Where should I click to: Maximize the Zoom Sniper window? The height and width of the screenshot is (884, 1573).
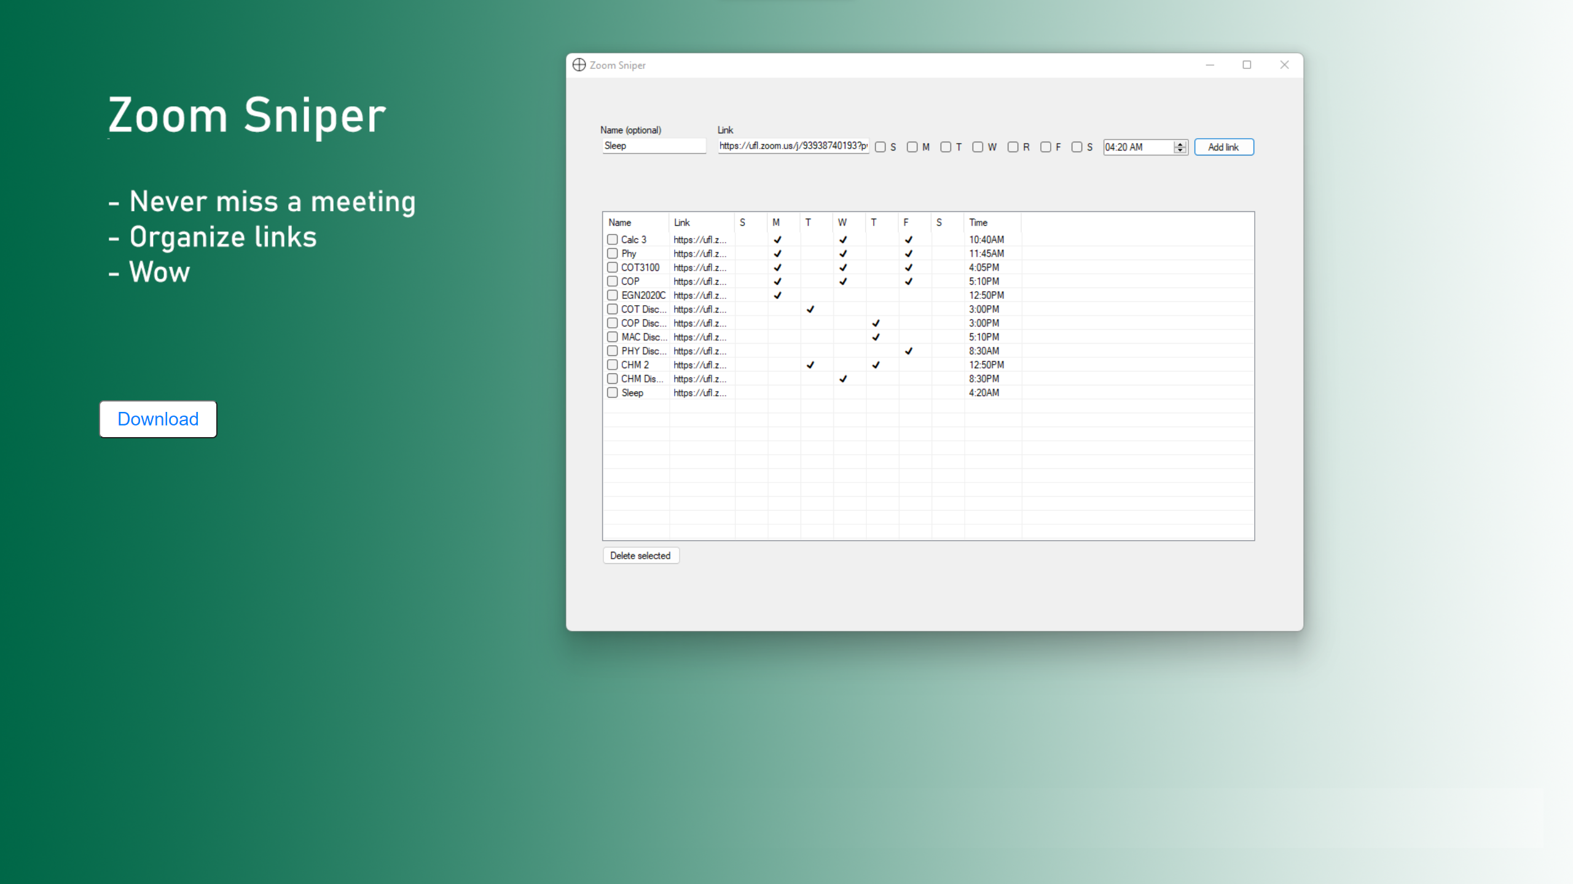(1247, 65)
